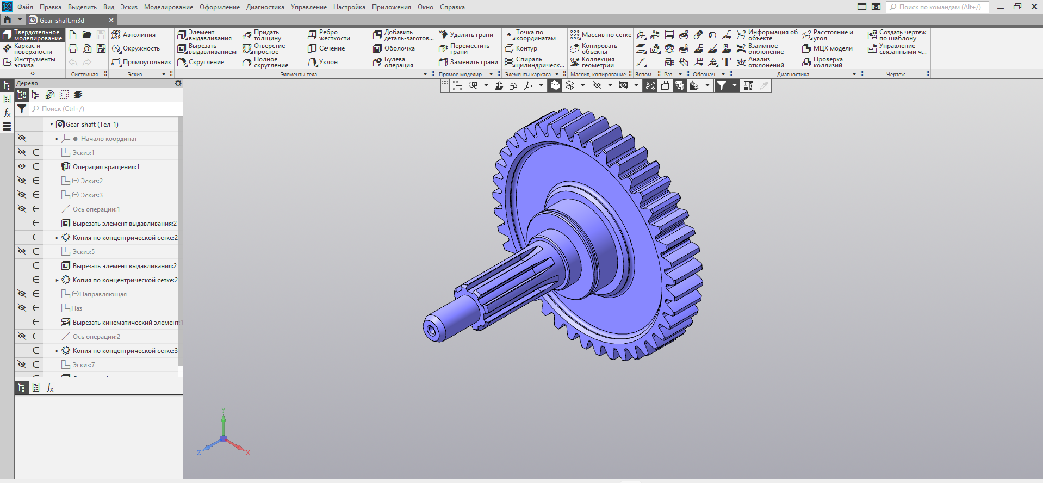Toggle visibility of Направляющая
Image resolution: width=1043 pixels, height=483 pixels.
[x=22, y=294]
